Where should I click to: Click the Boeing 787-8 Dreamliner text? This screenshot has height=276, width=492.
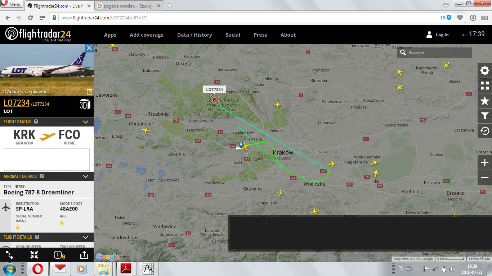coord(39,192)
